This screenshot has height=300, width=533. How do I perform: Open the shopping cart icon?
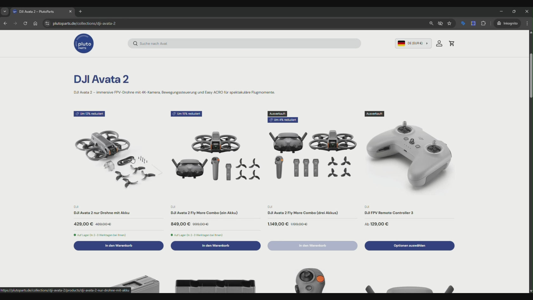pos(451,43)
